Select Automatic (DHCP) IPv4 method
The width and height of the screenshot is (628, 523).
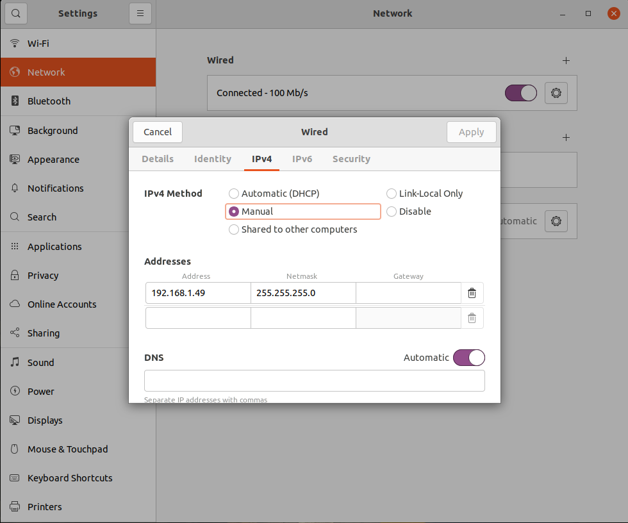click(274, 194)
